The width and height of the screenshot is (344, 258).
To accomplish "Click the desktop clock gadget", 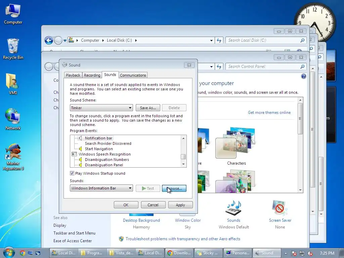I will coord(314,23).
